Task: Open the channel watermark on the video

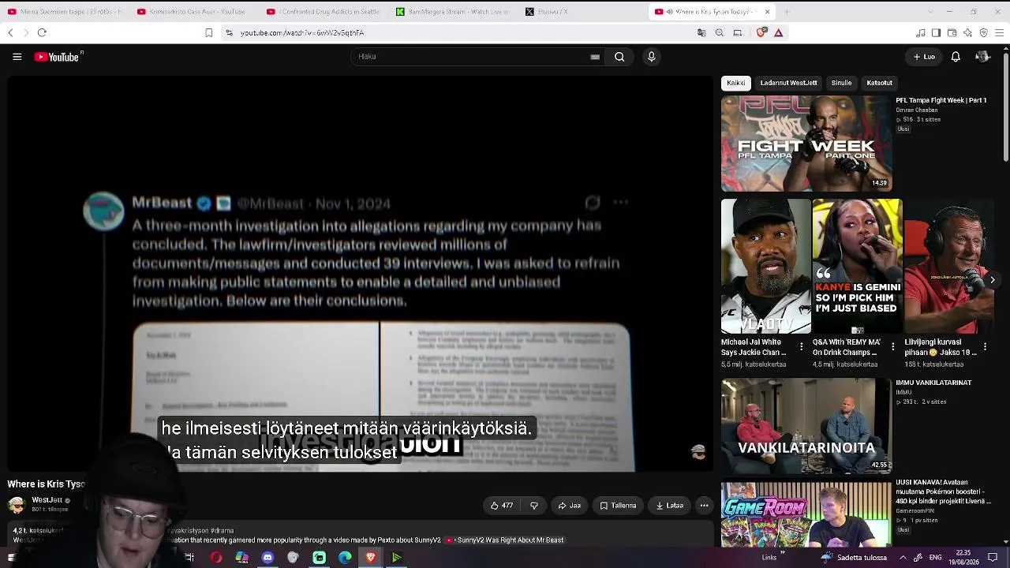Action: (698, 451)
